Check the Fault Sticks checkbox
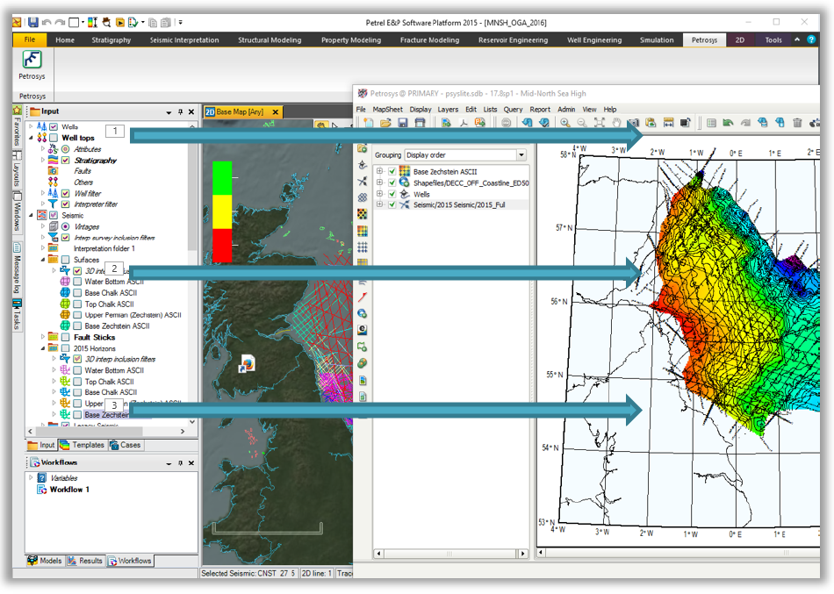The height and width of the screenshot is (594, 834). click(66, 337)
